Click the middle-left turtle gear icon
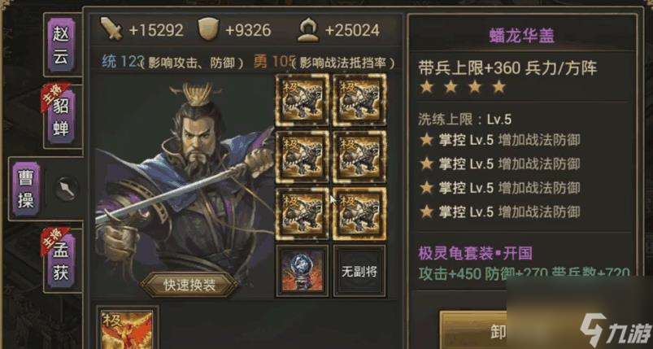653x349 pixels. coord(303,157)
